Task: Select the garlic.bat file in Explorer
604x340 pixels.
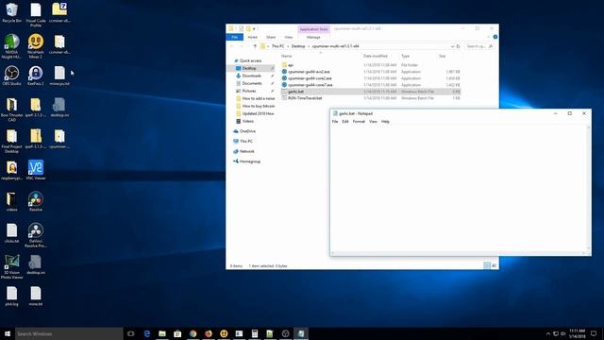Action: pos(371,92)
